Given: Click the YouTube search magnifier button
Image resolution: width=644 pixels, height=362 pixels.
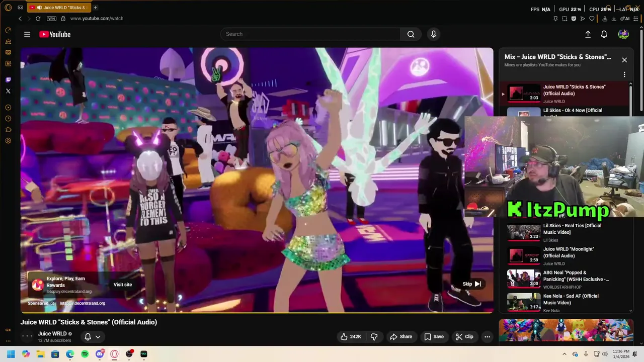Looking at the screenshot, I should [x=411, y=34].
